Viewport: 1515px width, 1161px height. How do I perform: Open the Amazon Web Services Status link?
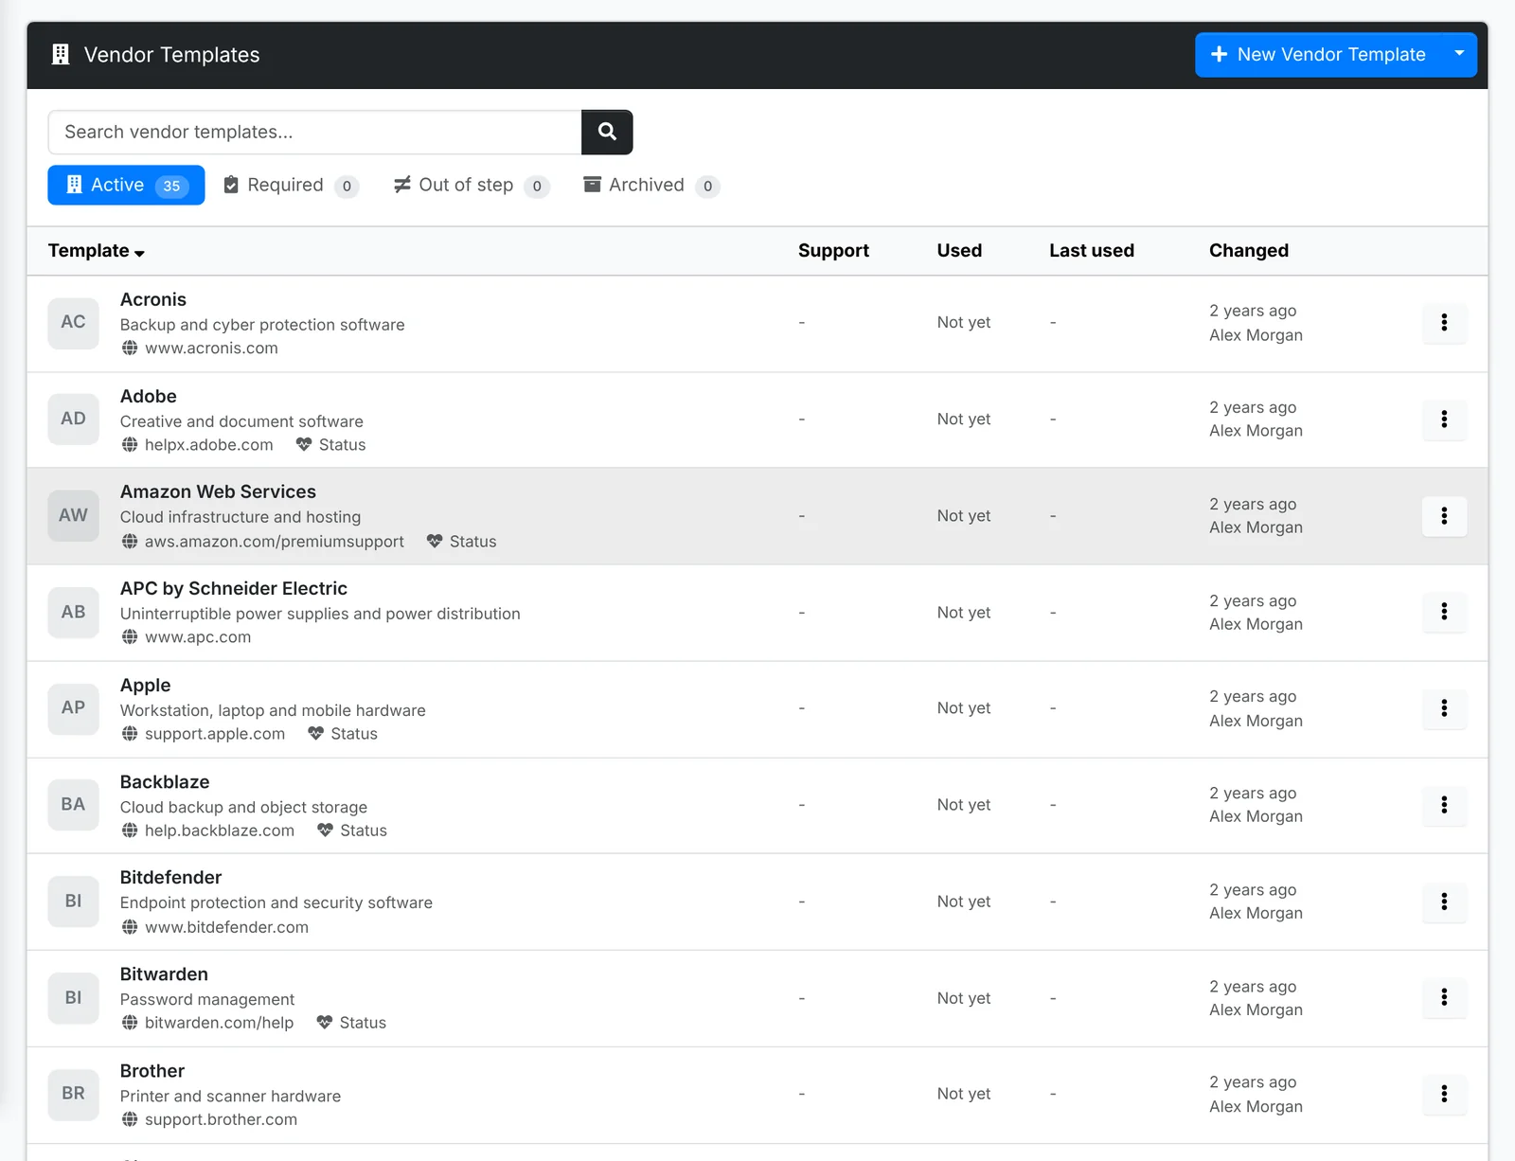[461, 542]
